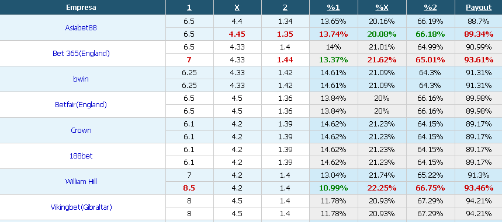
Task: Sort by the X odds column header
Action: (237, 8)
